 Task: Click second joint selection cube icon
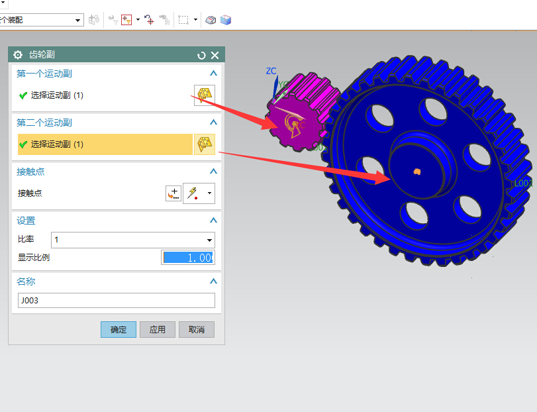pos(205,144)
